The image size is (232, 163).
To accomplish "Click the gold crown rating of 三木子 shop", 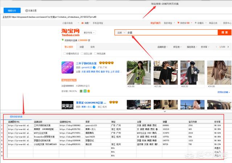I will [106, 63].
